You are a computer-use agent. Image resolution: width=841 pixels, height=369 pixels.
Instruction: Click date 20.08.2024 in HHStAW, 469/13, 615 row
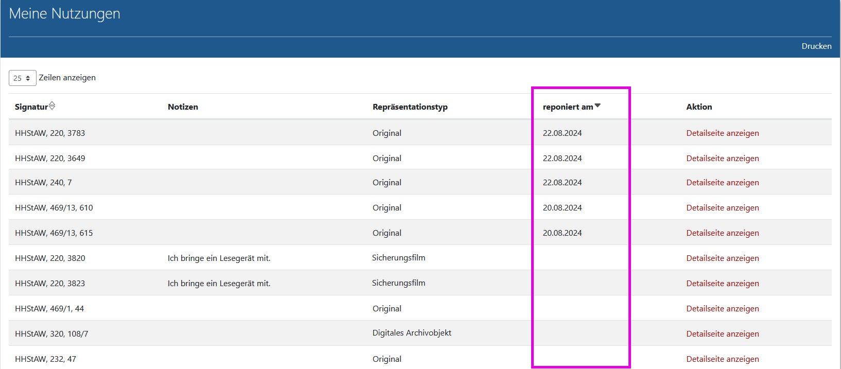[x=562, y=233]
